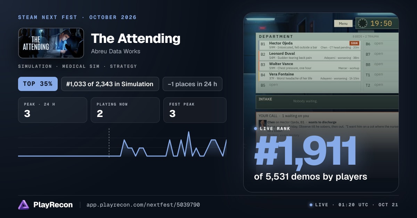Select bed B4 Vera Fontaine row

pyautogui.click(x=310, y=76)
